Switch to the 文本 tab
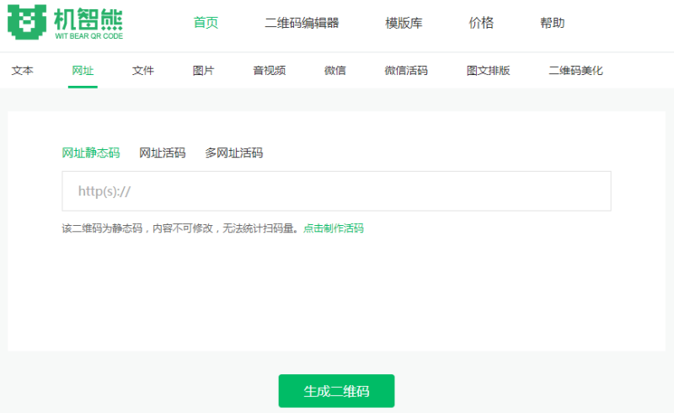Image resolution: width=674 pixels, height=413 pixels. [23, 71]
